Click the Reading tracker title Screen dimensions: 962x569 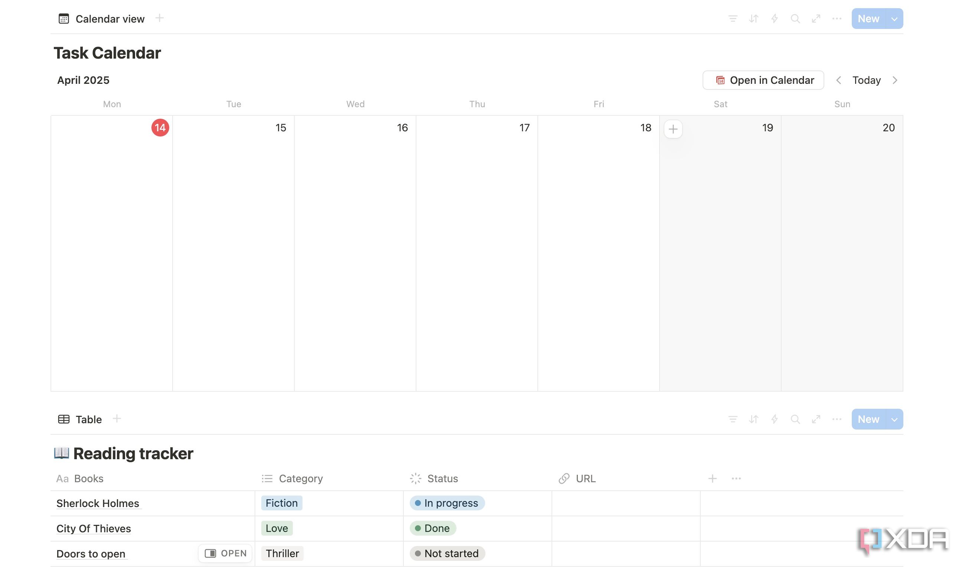133,454
